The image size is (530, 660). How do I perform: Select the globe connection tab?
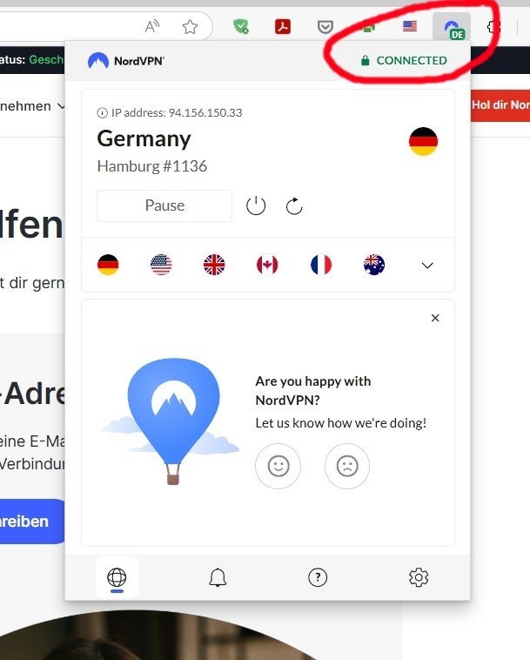117,577
